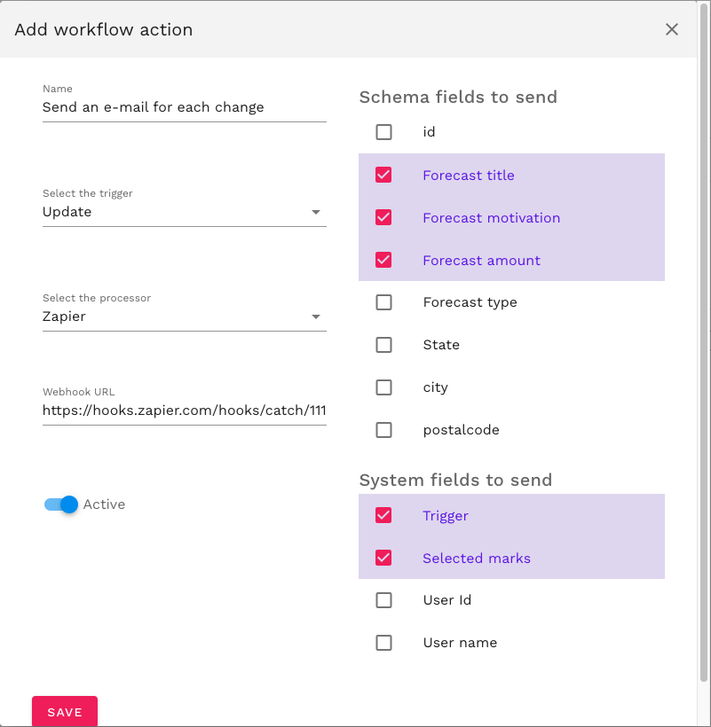Viewport: 711px width, 727px height.
Task: Uncheck the Forecast title checkbox
Action: point(383,175)
